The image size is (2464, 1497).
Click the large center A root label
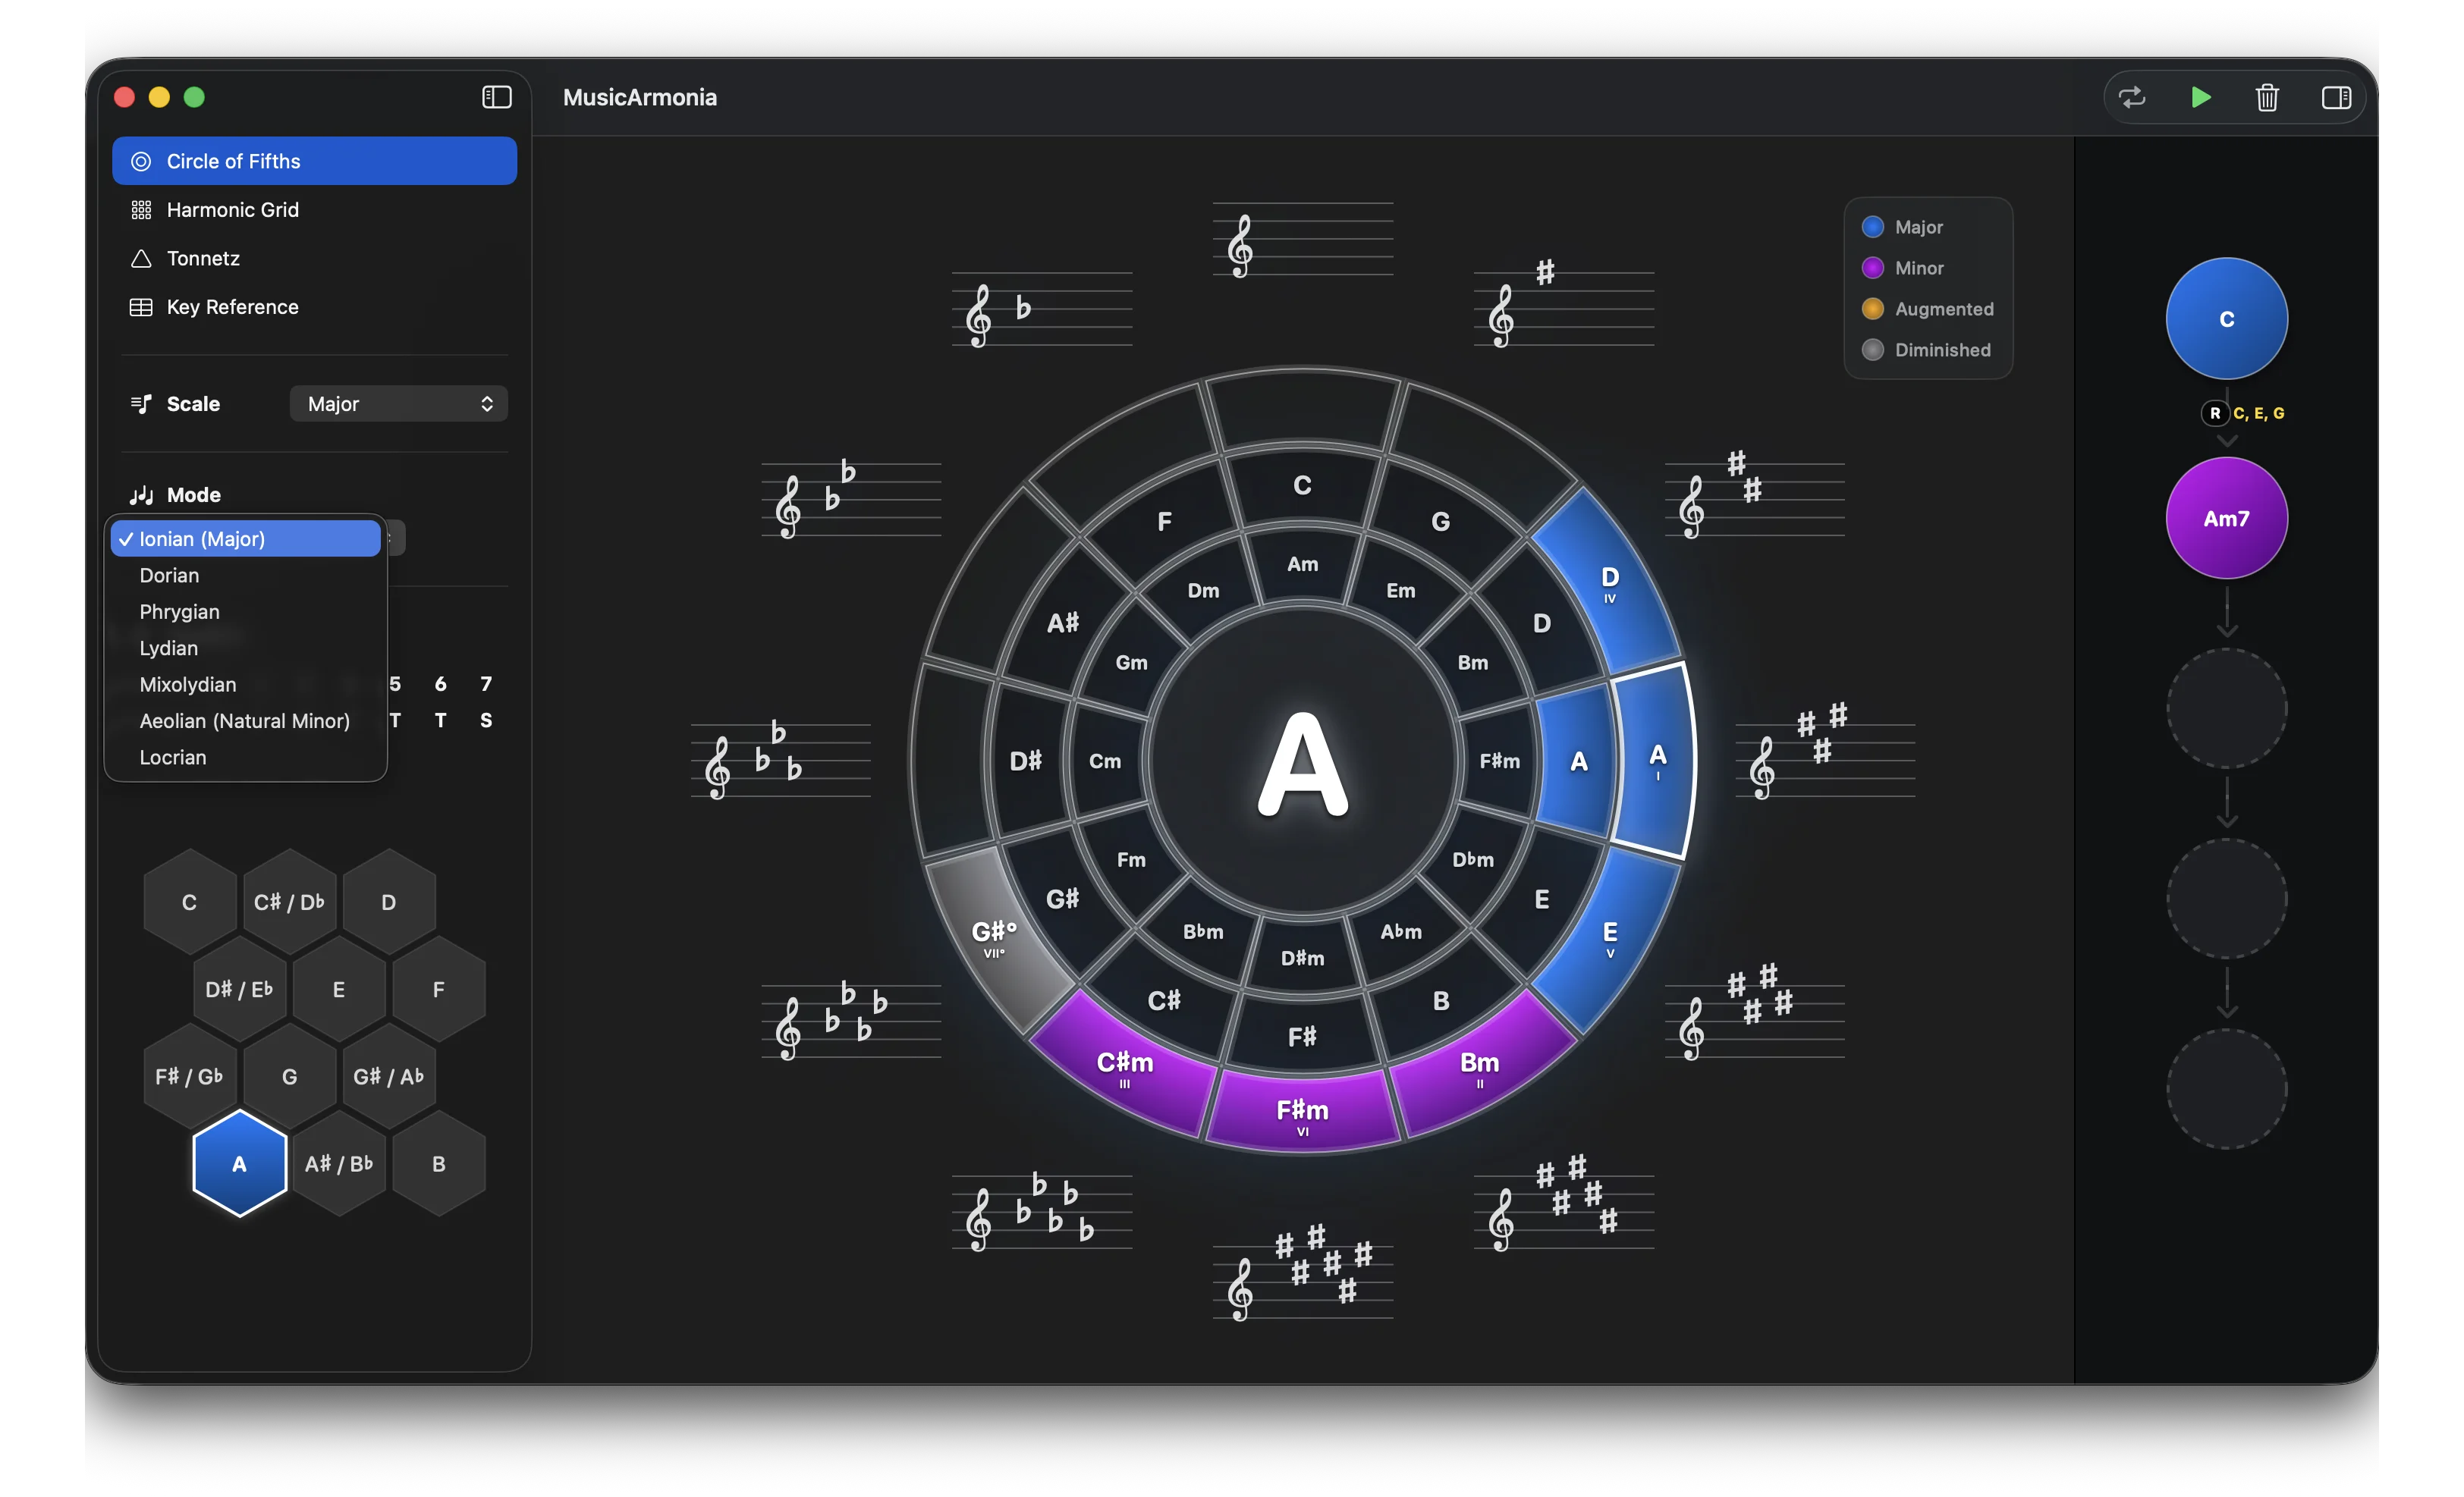(x=1302, y=764)
